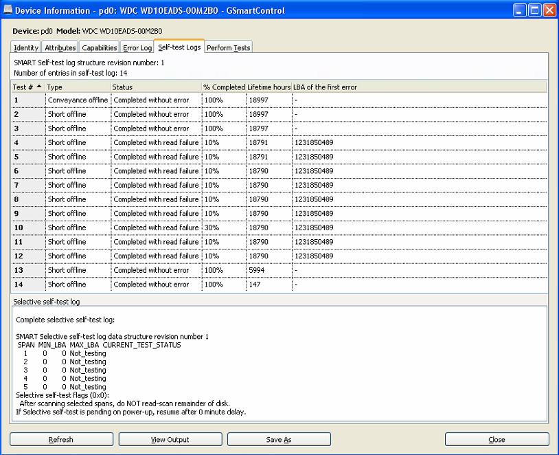Select test number 8 cell
Viewport: 559px width, 455px height.
pos(28,199)
